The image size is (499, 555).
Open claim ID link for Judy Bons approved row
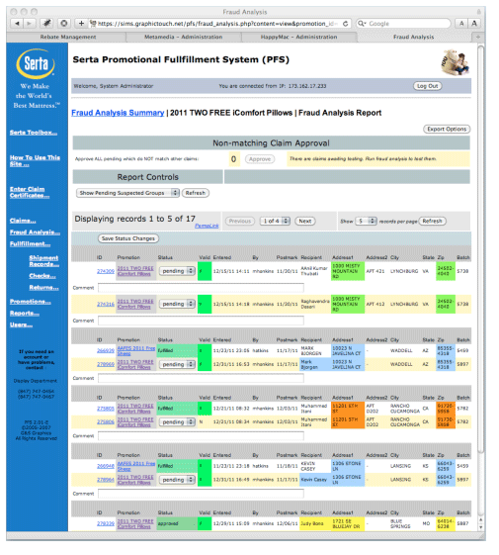pyautogui.click(x=106, y=524)
